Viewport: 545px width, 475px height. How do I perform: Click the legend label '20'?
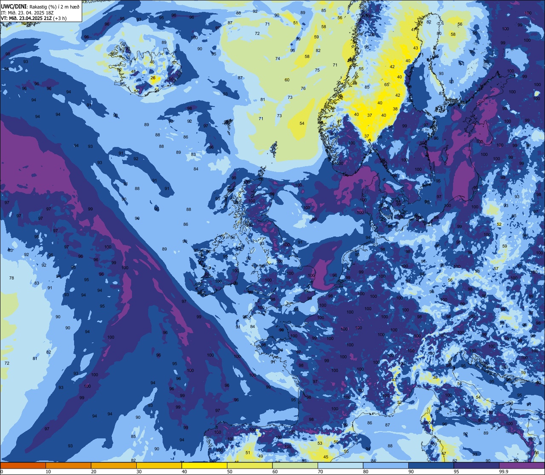[93, 472]
